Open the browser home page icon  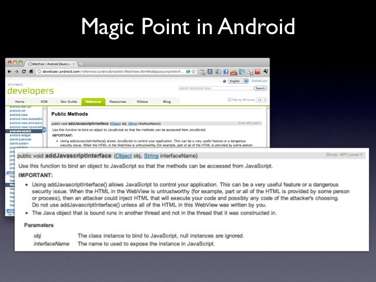pyautogui.click(x=31, y=71)
